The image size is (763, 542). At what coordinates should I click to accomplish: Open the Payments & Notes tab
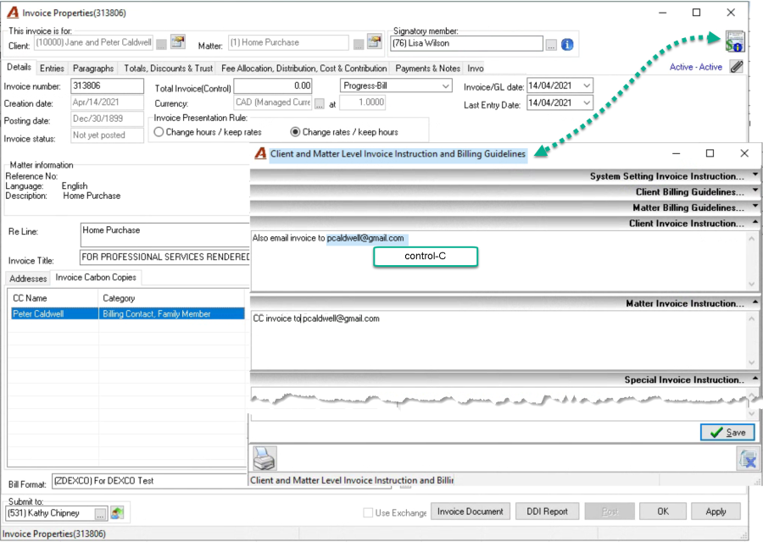tap(428, 68)
